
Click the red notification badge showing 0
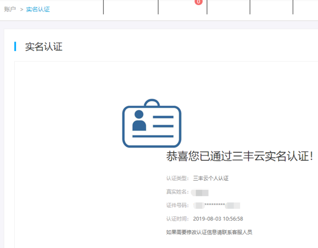[199, 2]
